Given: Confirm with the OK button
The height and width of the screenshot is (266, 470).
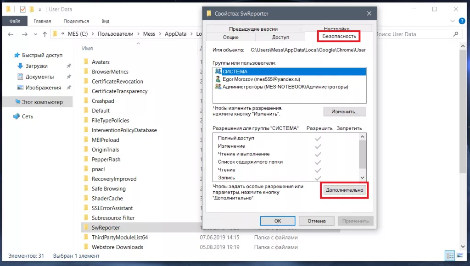Looking at the screenshot, I should (x=278, y=221).
